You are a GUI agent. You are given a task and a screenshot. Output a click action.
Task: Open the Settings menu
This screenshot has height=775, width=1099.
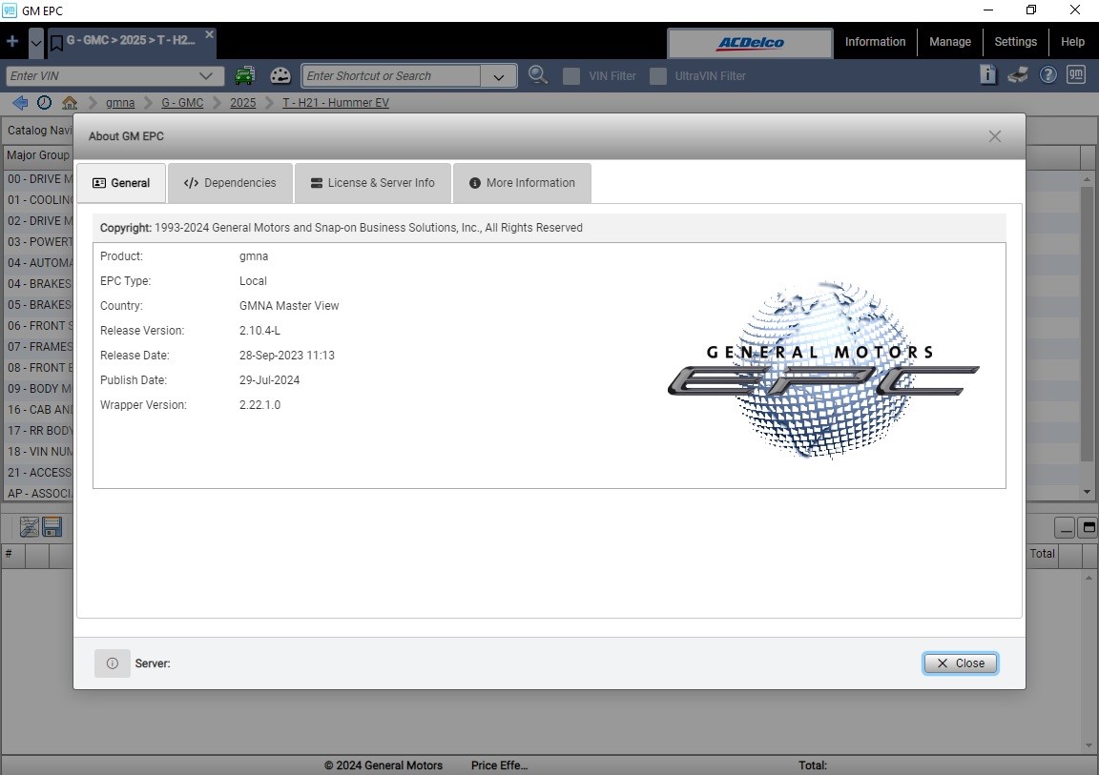(1015, 42)
